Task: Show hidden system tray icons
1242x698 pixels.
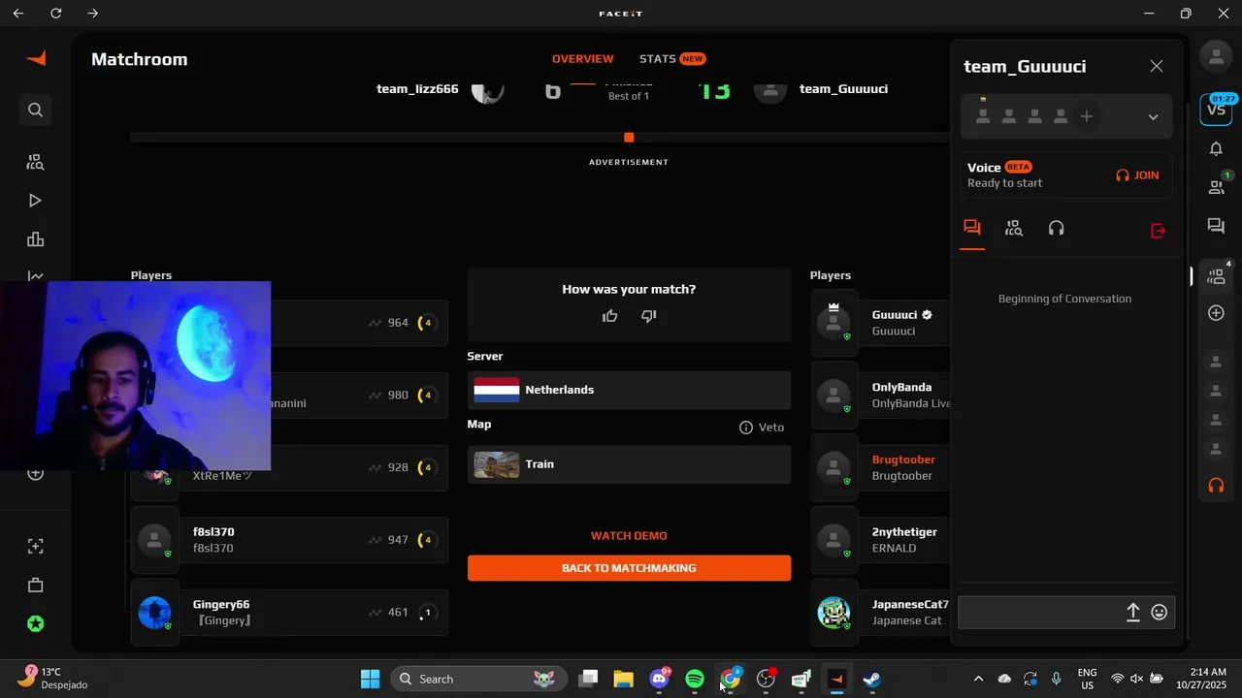Action: pos(978,679)
